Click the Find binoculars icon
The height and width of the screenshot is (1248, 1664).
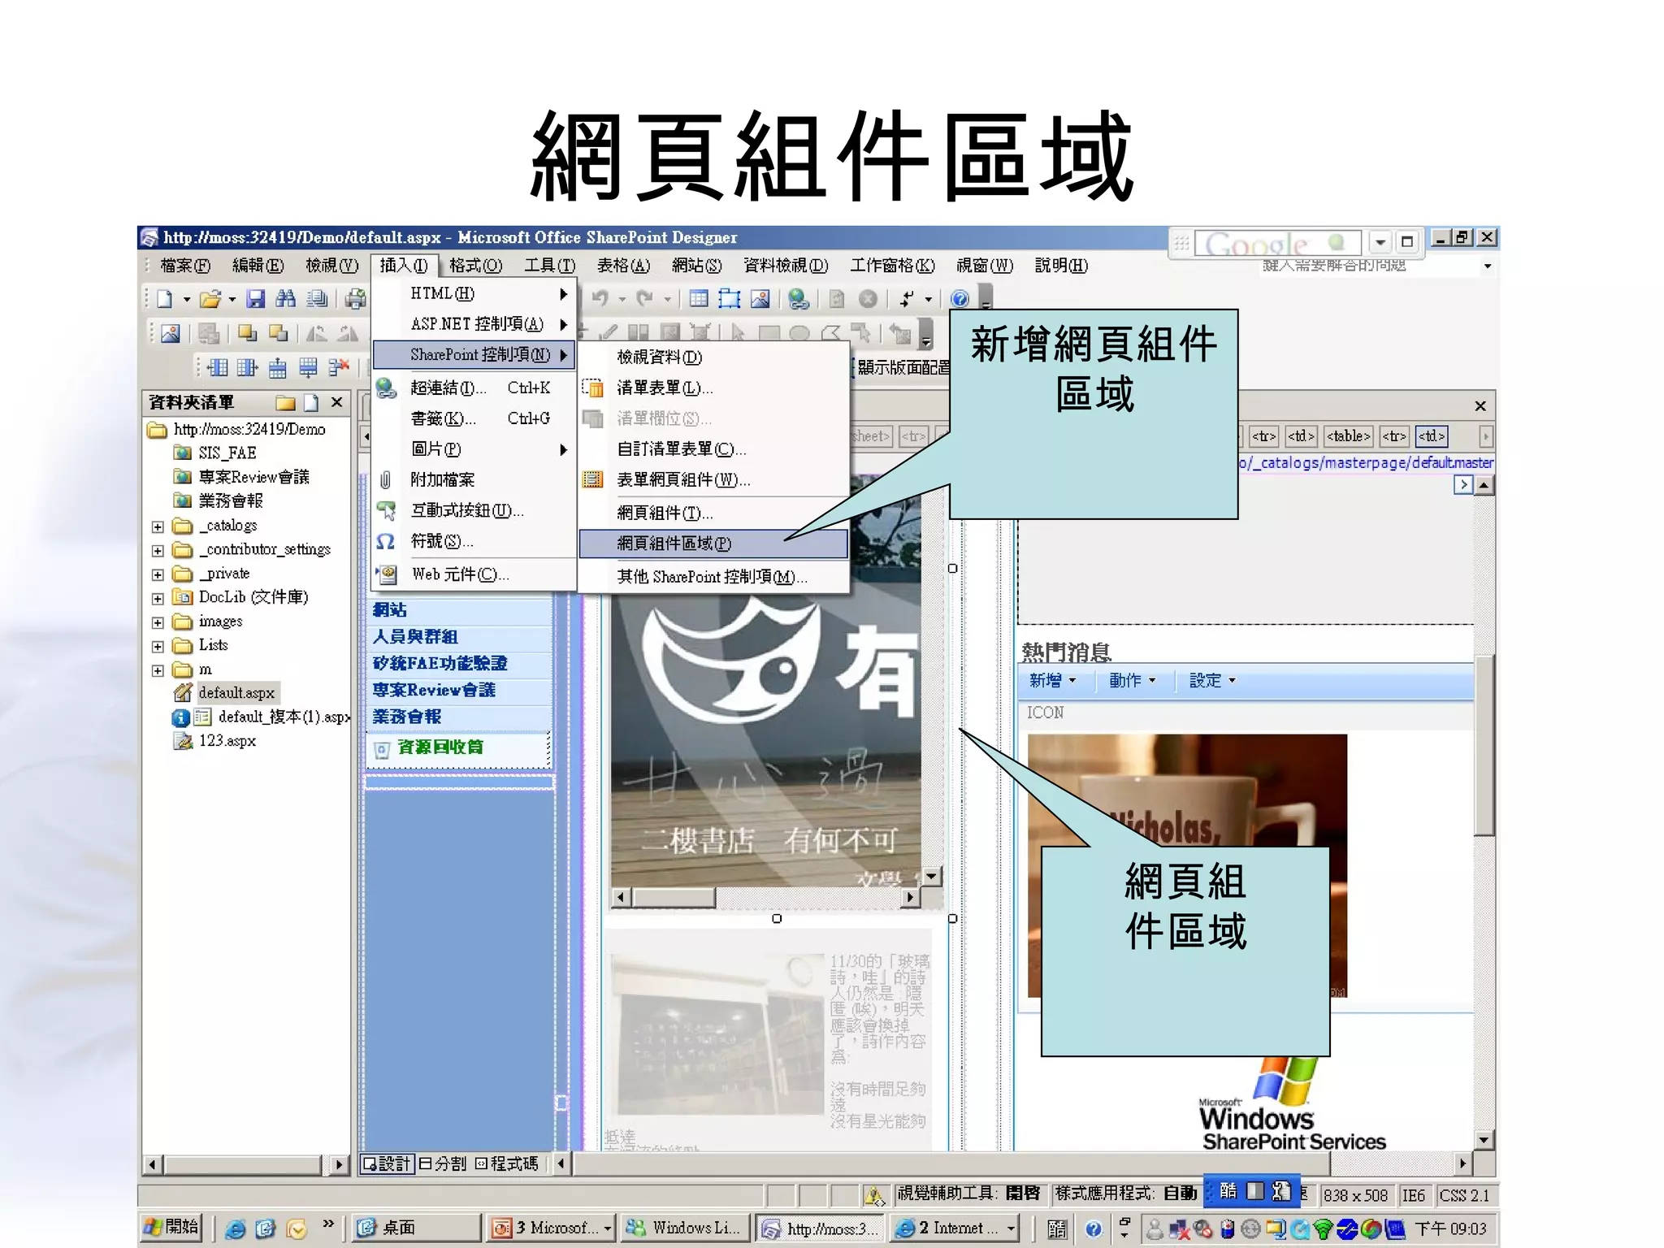285,299
